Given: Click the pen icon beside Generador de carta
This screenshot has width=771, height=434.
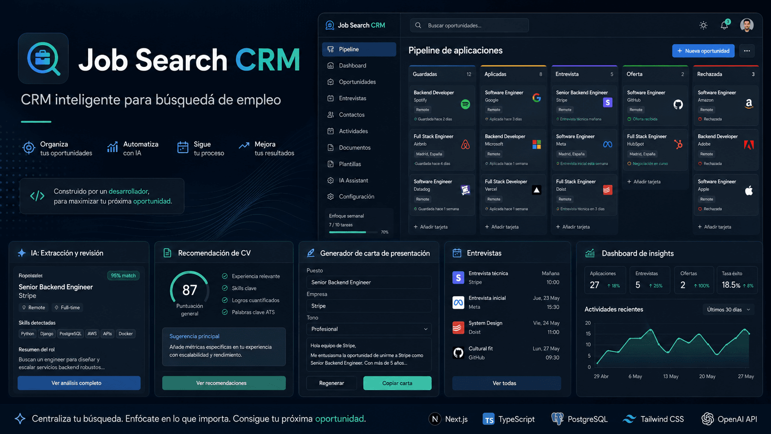Looking at the screenshot, I should coord(310,253).
